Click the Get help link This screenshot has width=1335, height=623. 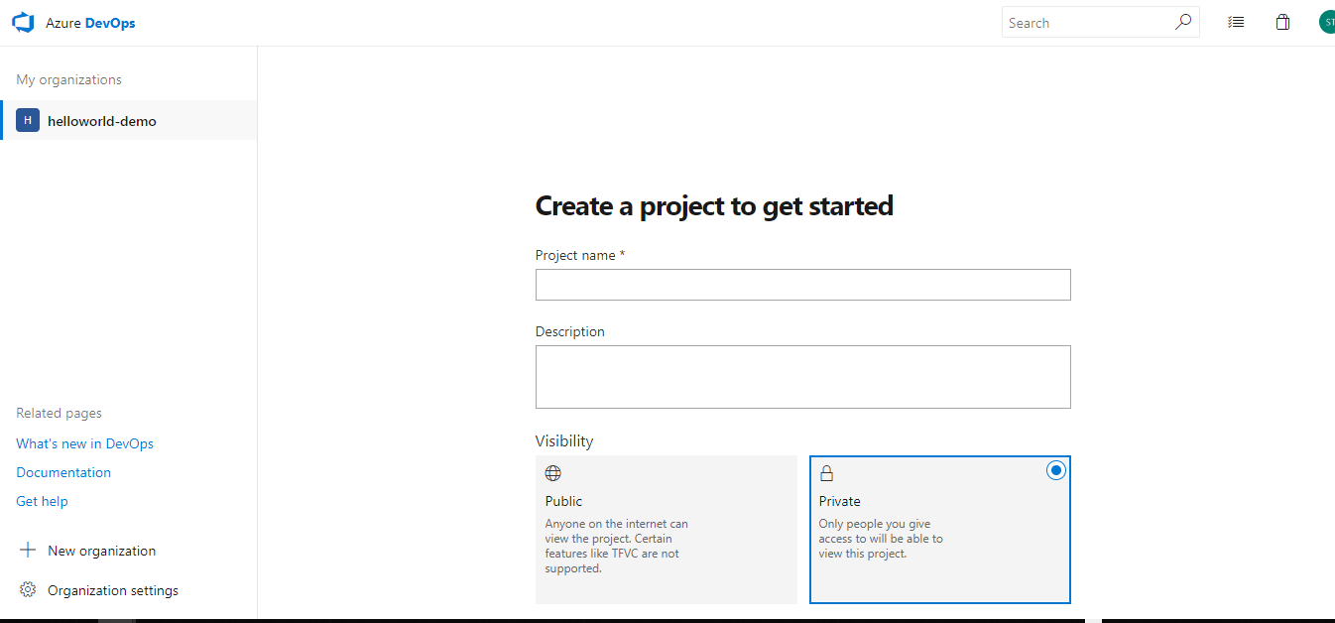(42, 501)
